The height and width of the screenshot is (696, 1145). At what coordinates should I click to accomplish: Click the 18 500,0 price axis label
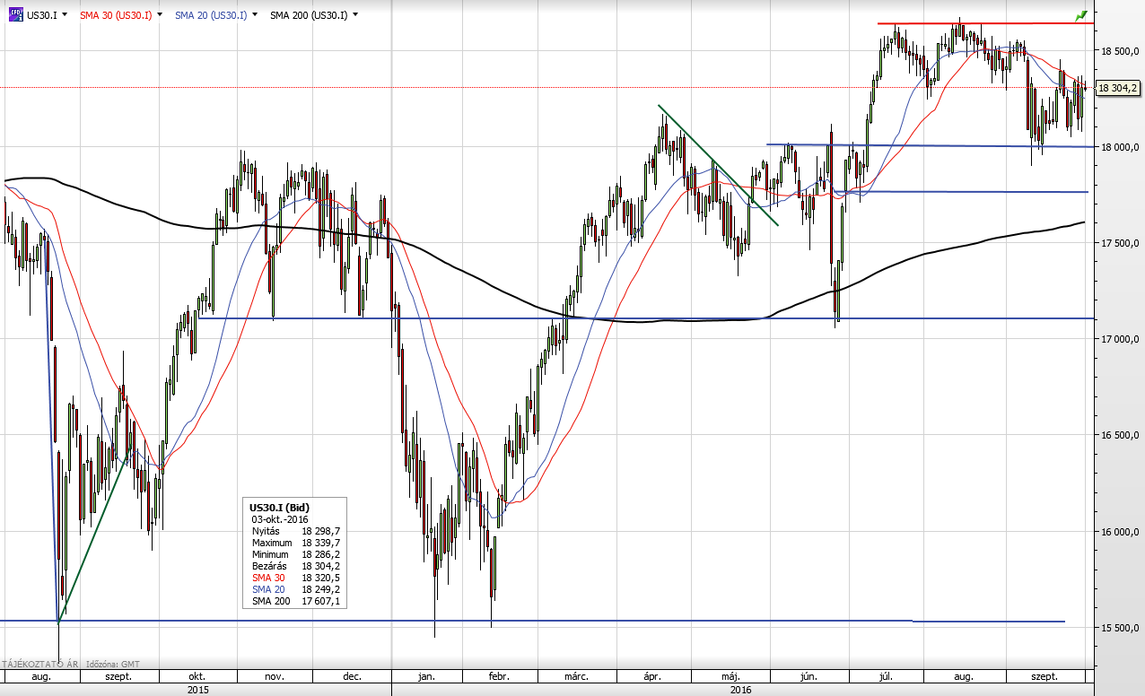[1120, 51]
